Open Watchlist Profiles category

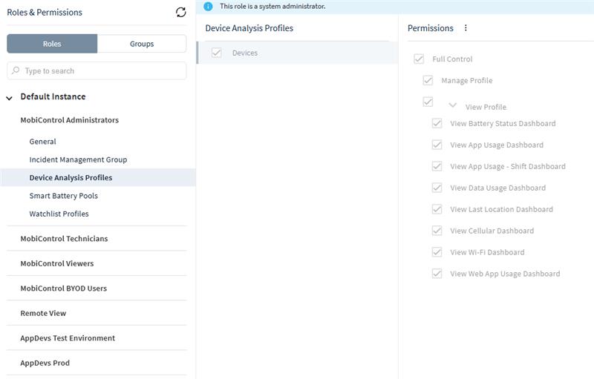[59, 214]
